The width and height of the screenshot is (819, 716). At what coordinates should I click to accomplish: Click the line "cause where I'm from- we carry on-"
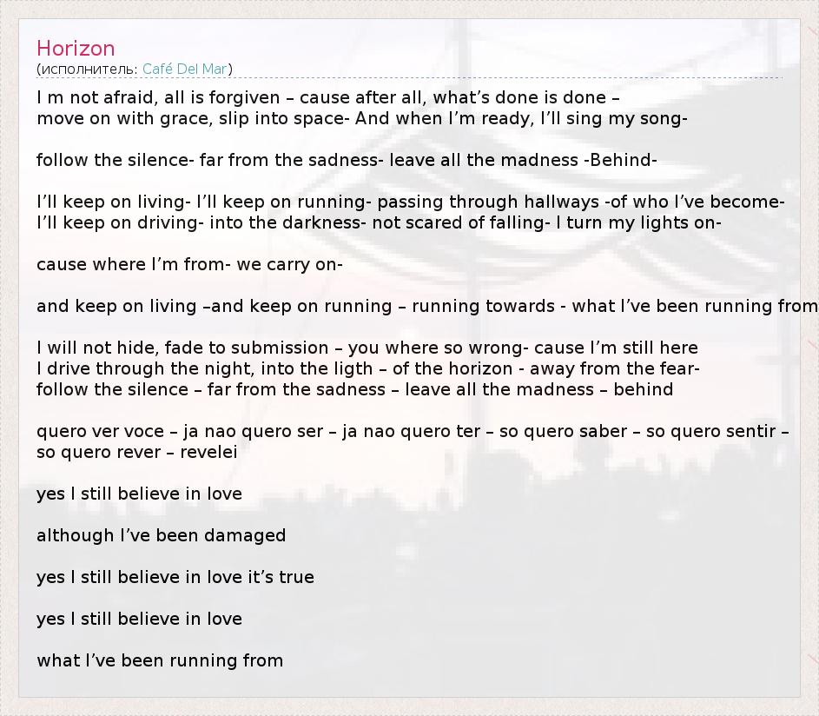tap(189, 264)
